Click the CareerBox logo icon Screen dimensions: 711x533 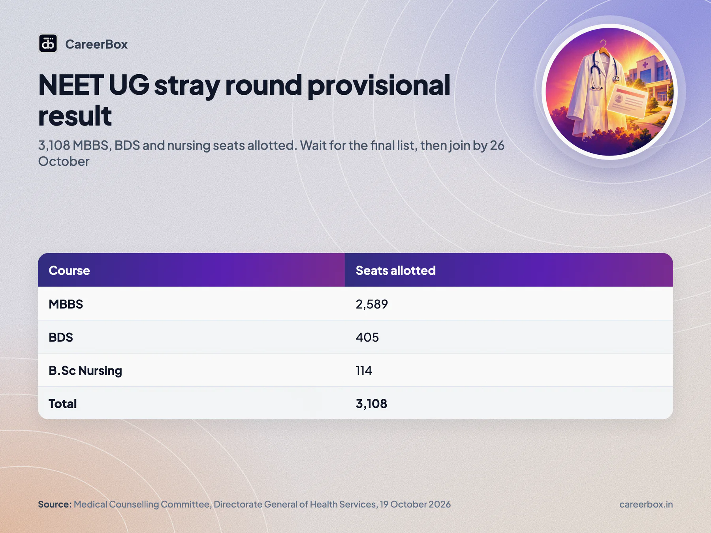[x=48, y=43]
